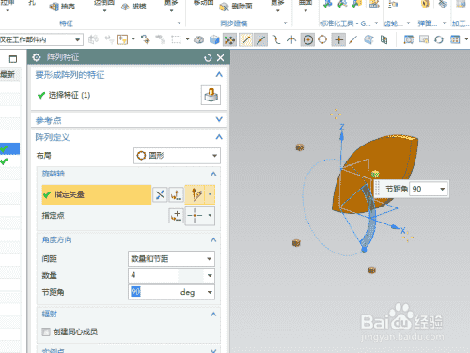Click the Bounded Grid snap icon
Image resolution: width=470 pixels, height=353 pixels.
tap(384, 39)
